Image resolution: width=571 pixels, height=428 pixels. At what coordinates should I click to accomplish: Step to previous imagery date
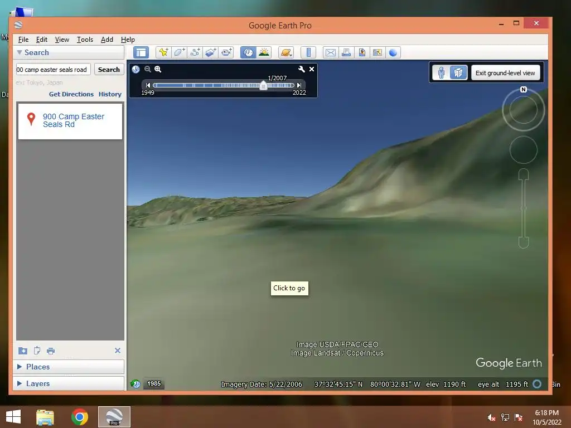pyautogui.click(x=148, y=85)
